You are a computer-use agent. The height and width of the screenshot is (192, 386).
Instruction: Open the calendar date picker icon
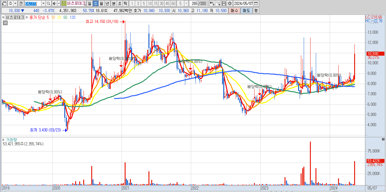[256, 3]
